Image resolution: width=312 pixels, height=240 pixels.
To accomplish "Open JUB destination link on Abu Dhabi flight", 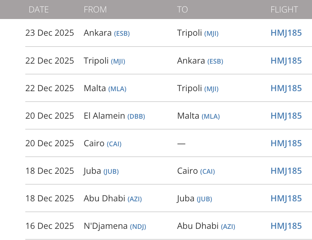I will click(x=204, y=199).
